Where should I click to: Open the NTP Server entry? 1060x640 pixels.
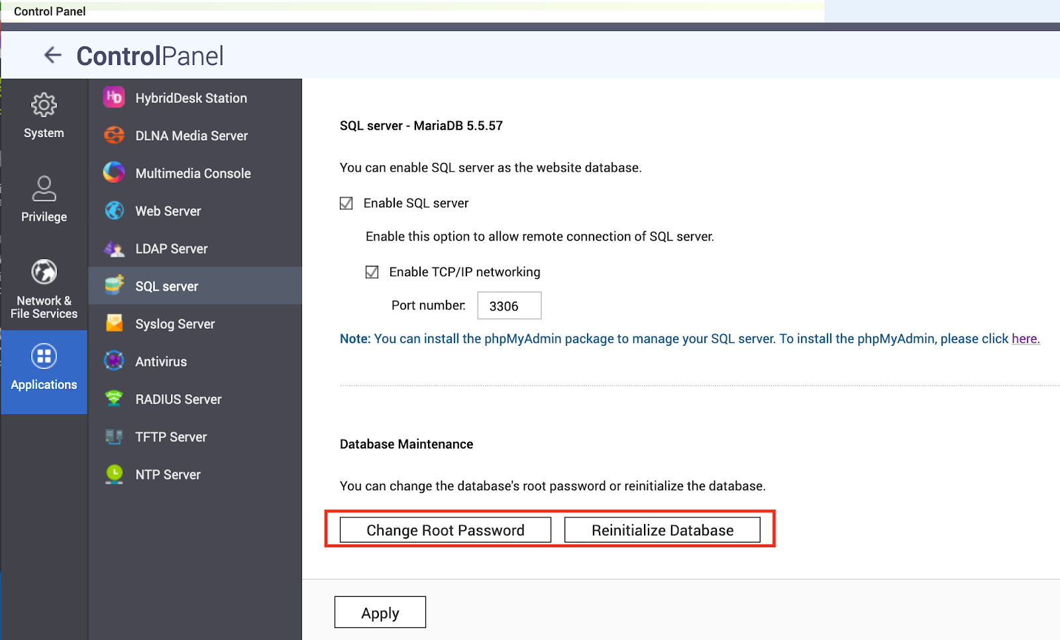[168, 475]
